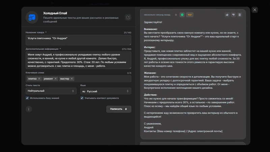Screen dimensions: 270x152
Task: Click the thumbs down icon on the response
Action: coord(234,15)
